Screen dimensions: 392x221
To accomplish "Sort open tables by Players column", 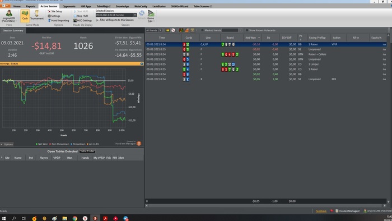I will pos(44,158).
